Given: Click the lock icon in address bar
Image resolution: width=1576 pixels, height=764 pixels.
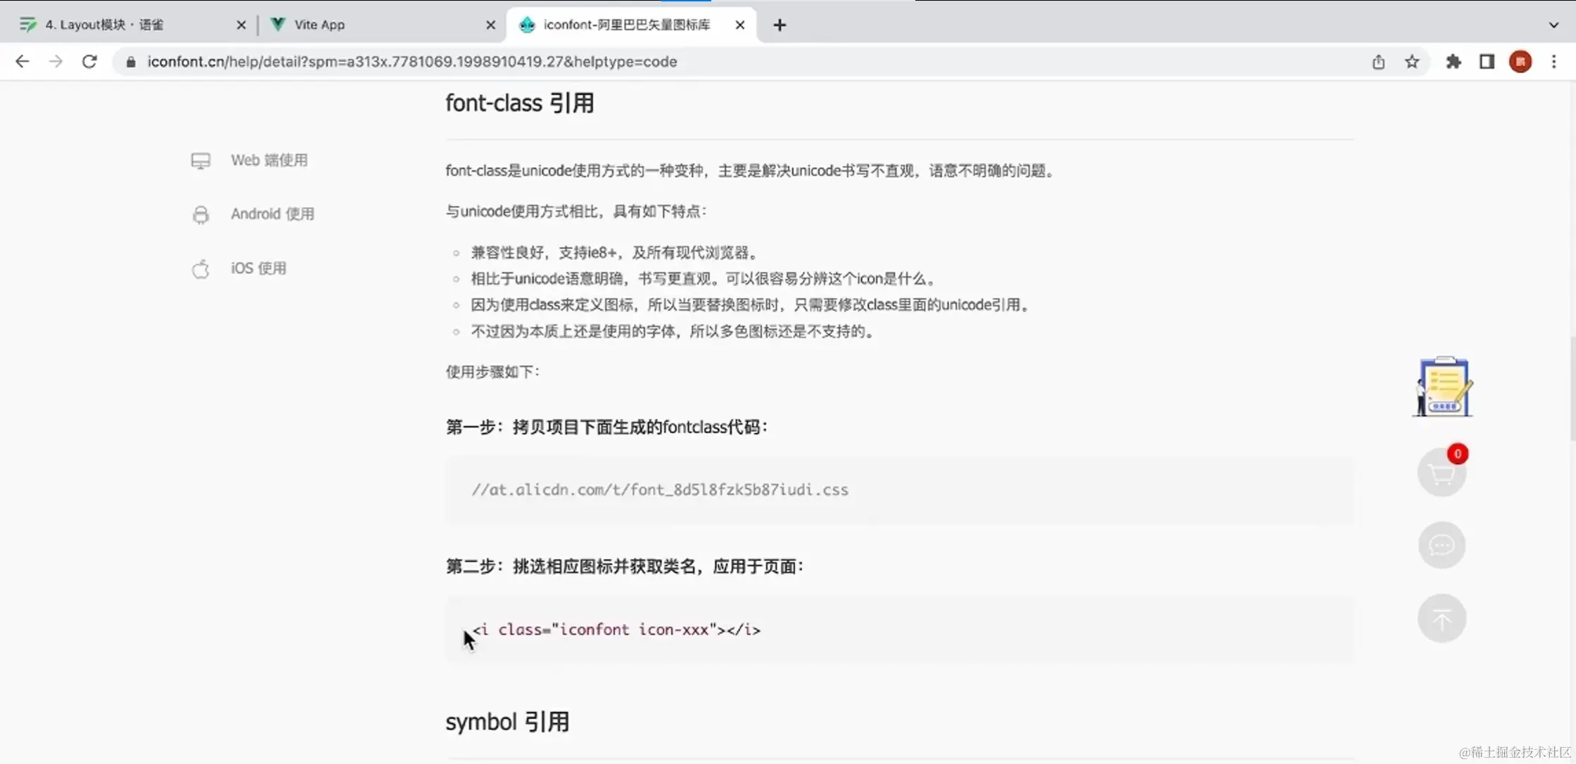Looking at the screenshot, I should coord(130,62).
